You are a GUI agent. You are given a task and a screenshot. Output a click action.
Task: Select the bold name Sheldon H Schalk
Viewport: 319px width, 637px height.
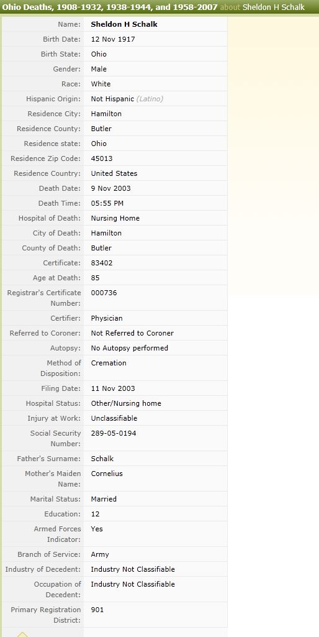pos(124,24)
